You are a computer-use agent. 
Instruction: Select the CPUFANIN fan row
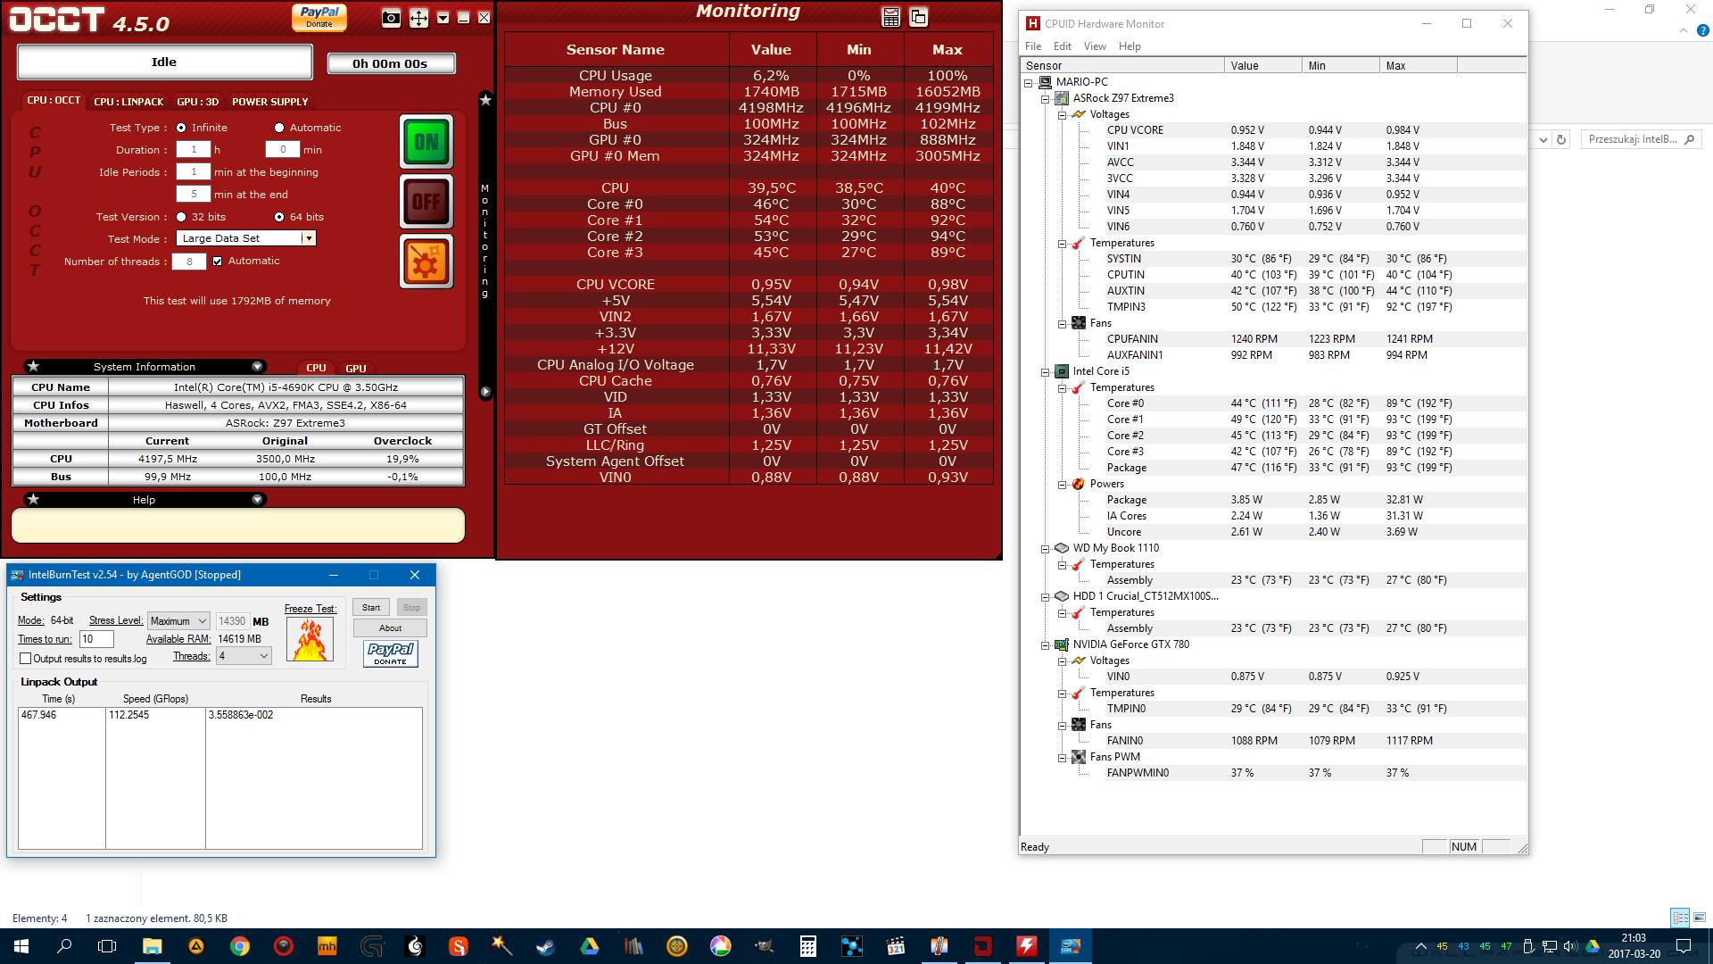tap(1273, 339)
